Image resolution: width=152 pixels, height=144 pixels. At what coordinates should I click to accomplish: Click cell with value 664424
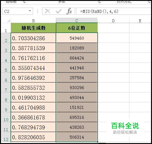(x=77, y=58)
